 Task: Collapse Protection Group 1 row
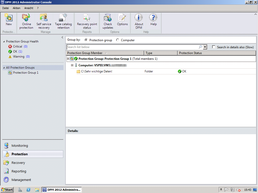68,59
